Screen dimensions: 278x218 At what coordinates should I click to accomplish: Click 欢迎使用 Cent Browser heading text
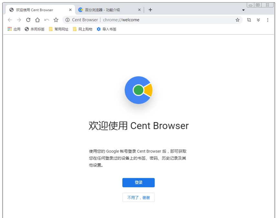[139, 126]
